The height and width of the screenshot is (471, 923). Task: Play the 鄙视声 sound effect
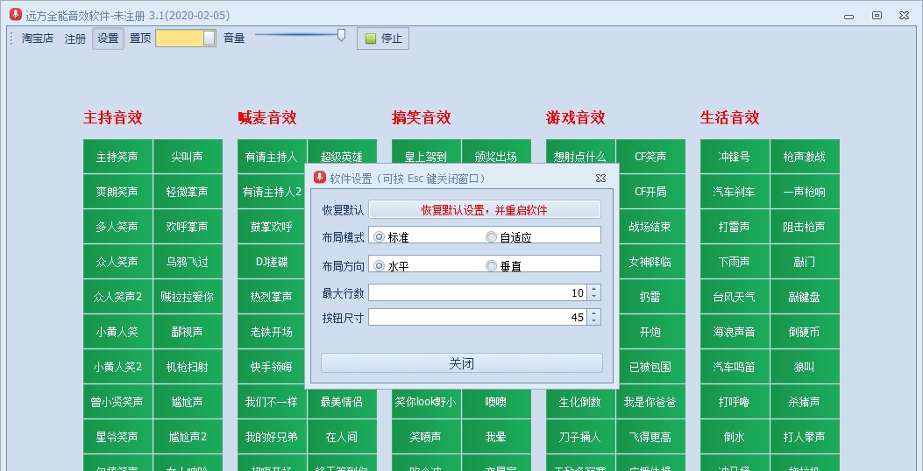[x=188, y=332]
